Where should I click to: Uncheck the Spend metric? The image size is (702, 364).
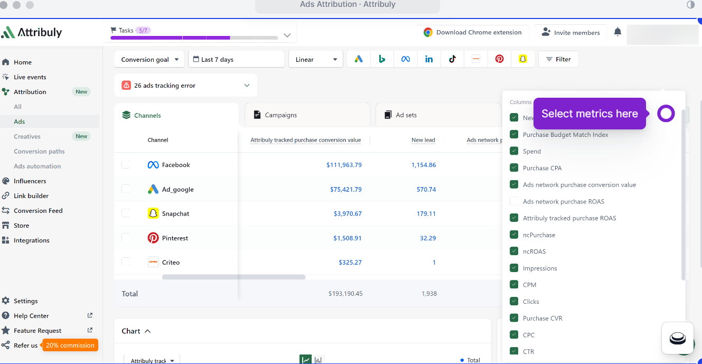(514, 151)
